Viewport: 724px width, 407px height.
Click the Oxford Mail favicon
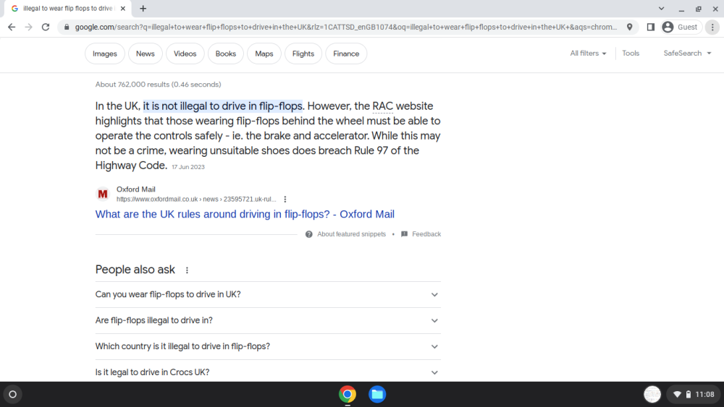[103, 194]
